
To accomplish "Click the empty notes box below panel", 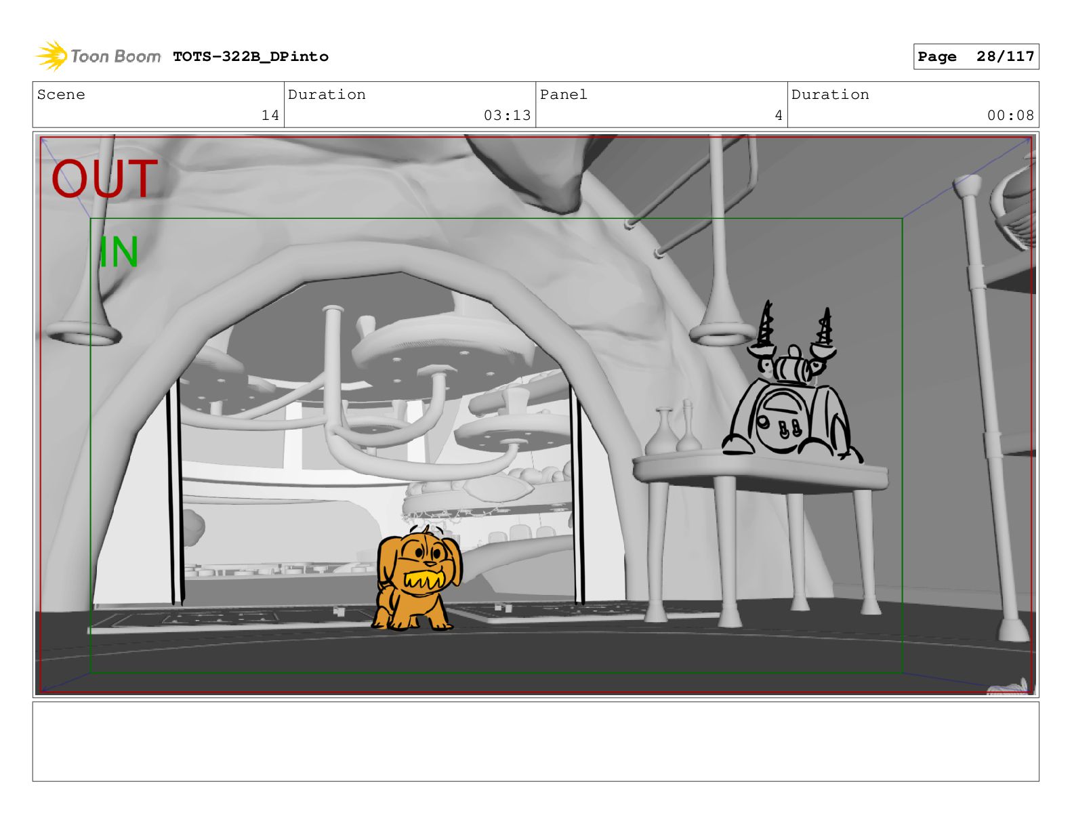I will [x=535, y=741].
